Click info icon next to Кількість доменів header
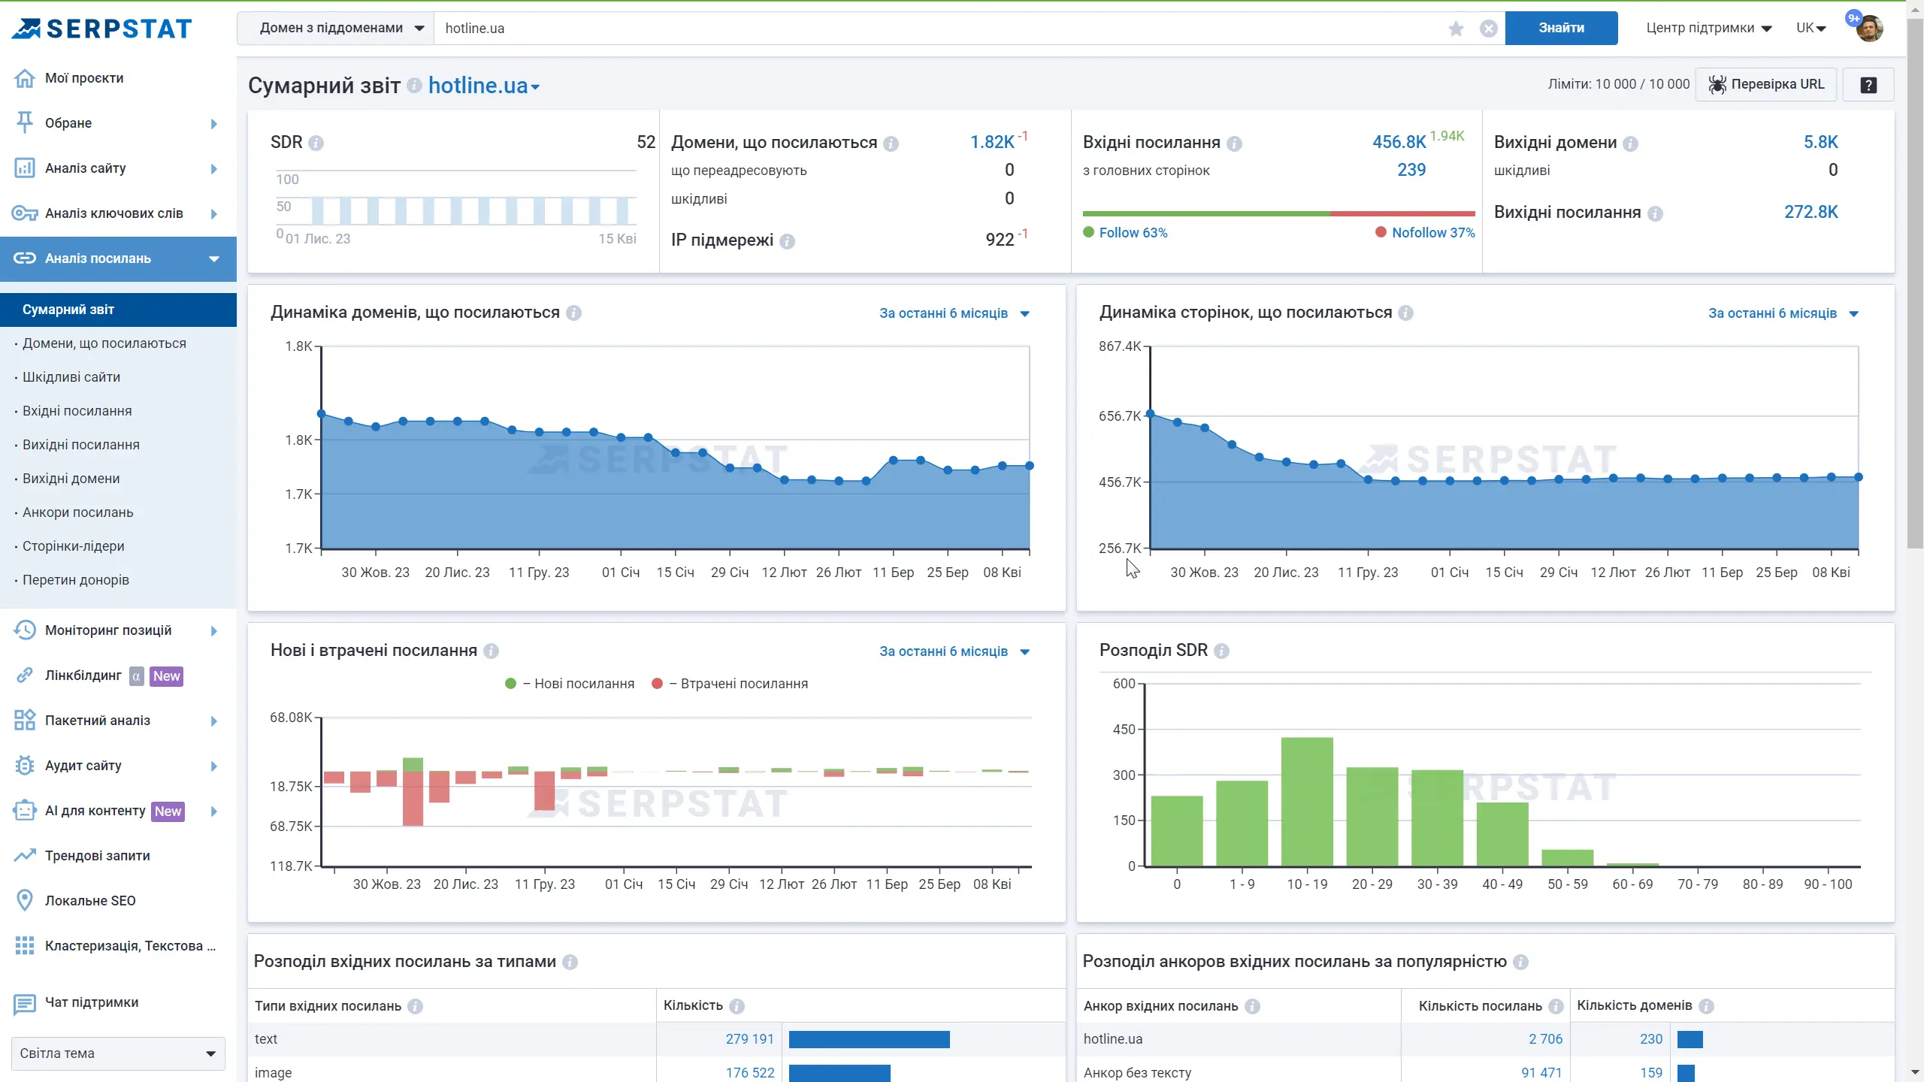 [x=1706, y=1006]
